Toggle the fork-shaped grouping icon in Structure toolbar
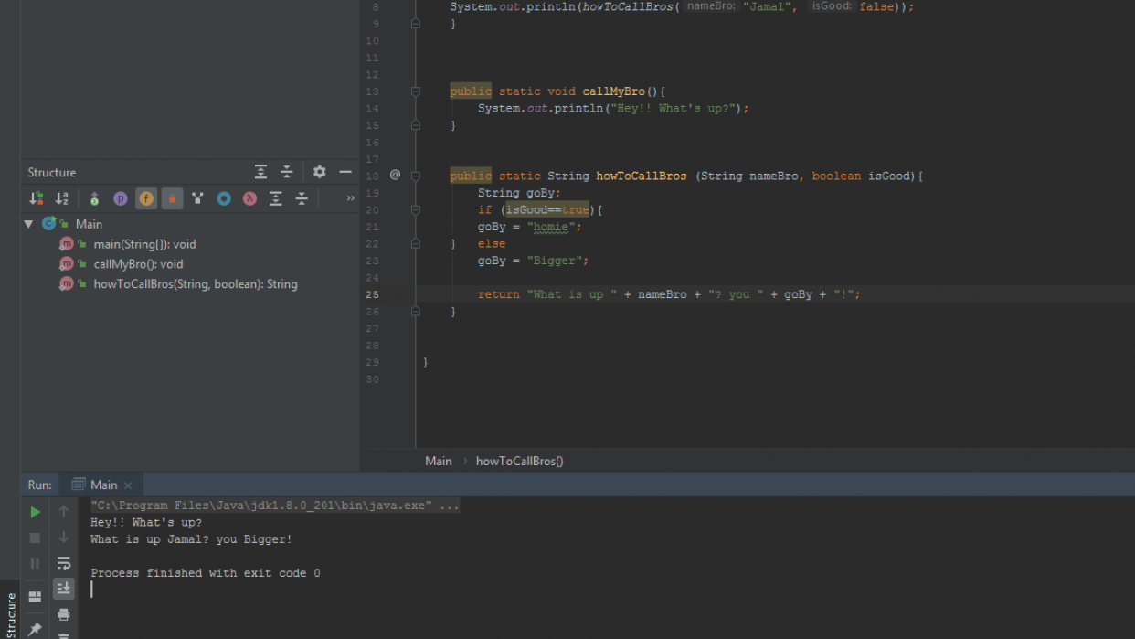 [197, 198]
